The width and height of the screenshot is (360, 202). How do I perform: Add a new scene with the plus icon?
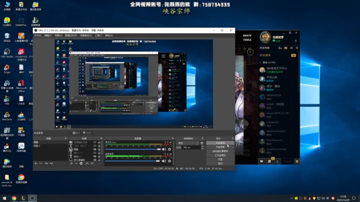coord(36,163)
